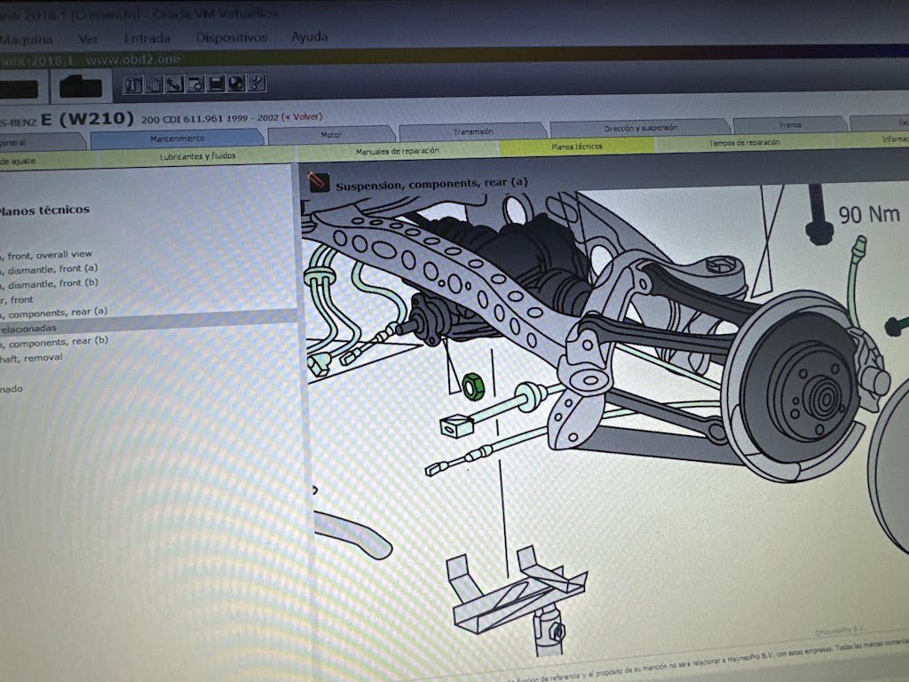
Task: Click the black folder-shaped button
Action: [83, 88]
